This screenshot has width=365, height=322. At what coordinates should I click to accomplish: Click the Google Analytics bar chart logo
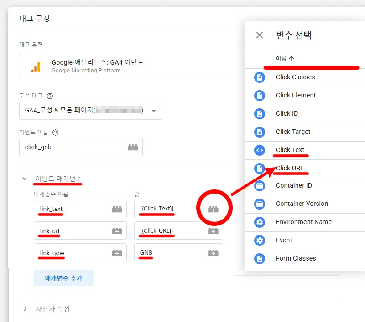click(36, 67)
